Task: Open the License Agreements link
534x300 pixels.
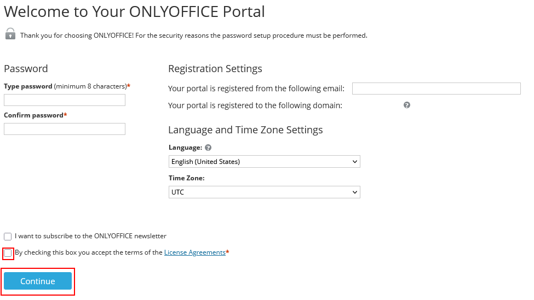Action: 194,252
